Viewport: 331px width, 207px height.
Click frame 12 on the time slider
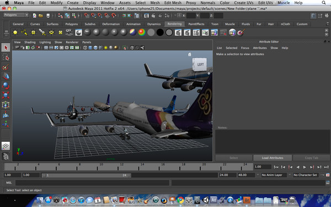[x=118, y=167]
